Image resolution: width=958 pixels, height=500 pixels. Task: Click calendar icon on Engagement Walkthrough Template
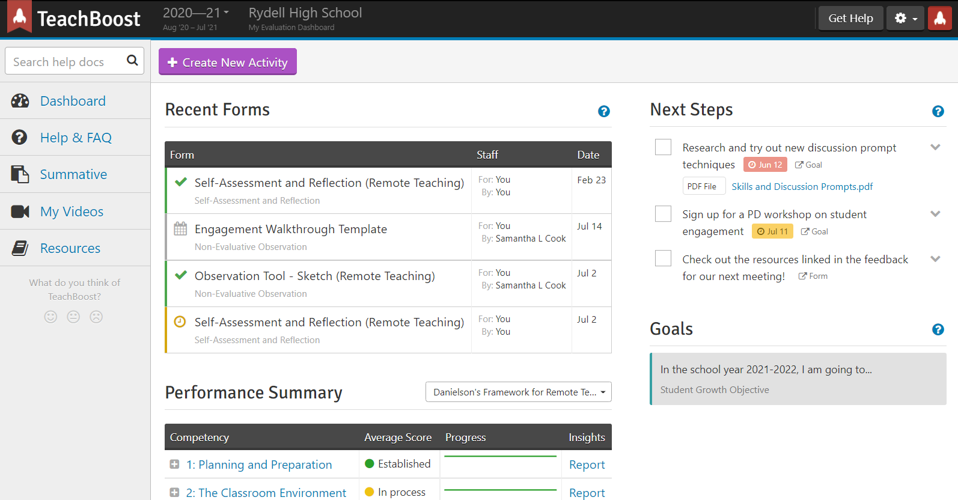180,228
